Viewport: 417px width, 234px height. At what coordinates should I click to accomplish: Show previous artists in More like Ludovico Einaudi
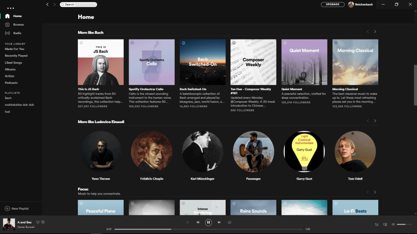pos(368,121)
